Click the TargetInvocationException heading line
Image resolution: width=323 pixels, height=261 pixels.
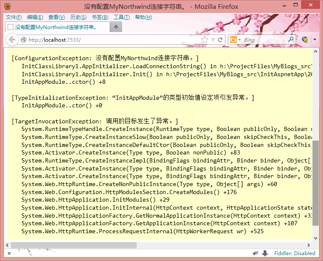tap(95, 121)
